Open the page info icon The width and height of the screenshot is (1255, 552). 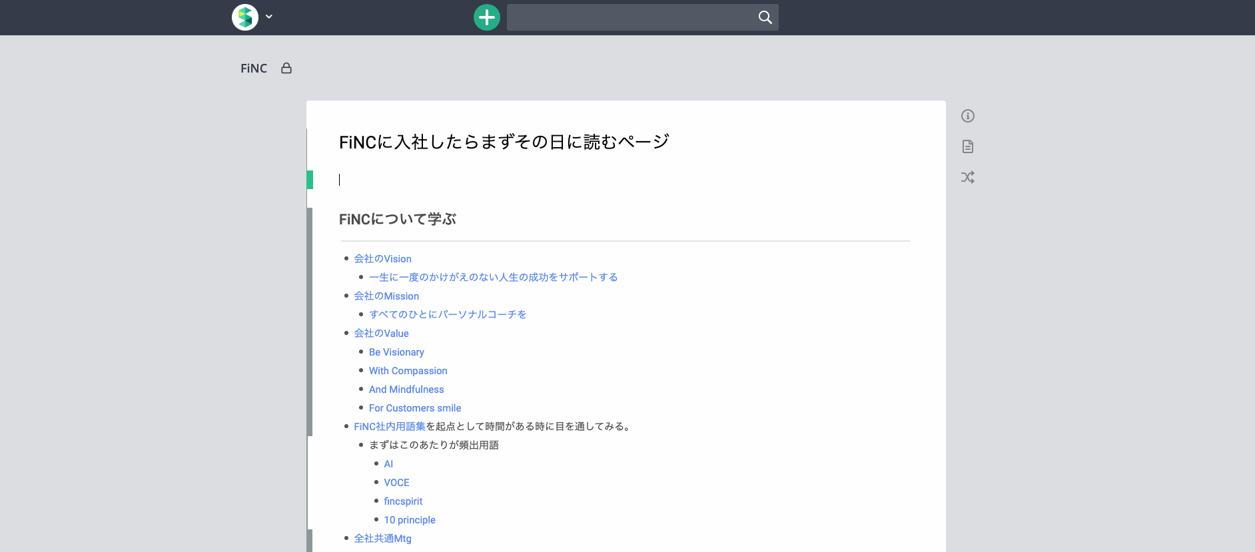pyautogui.click(x=968, y=116)
